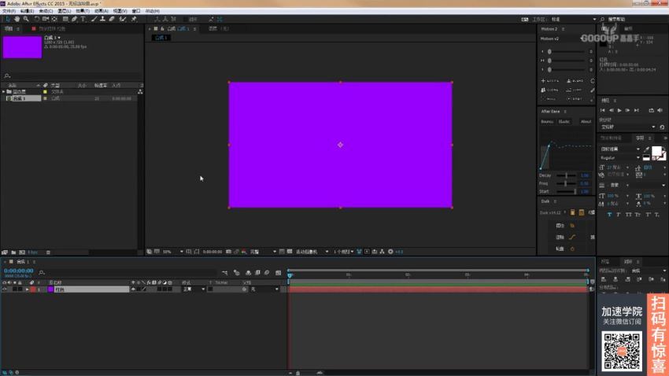The image size is (669, 376).
Task: Click the purple composition thumbnail in Project panel
Action: click(22, 47)
